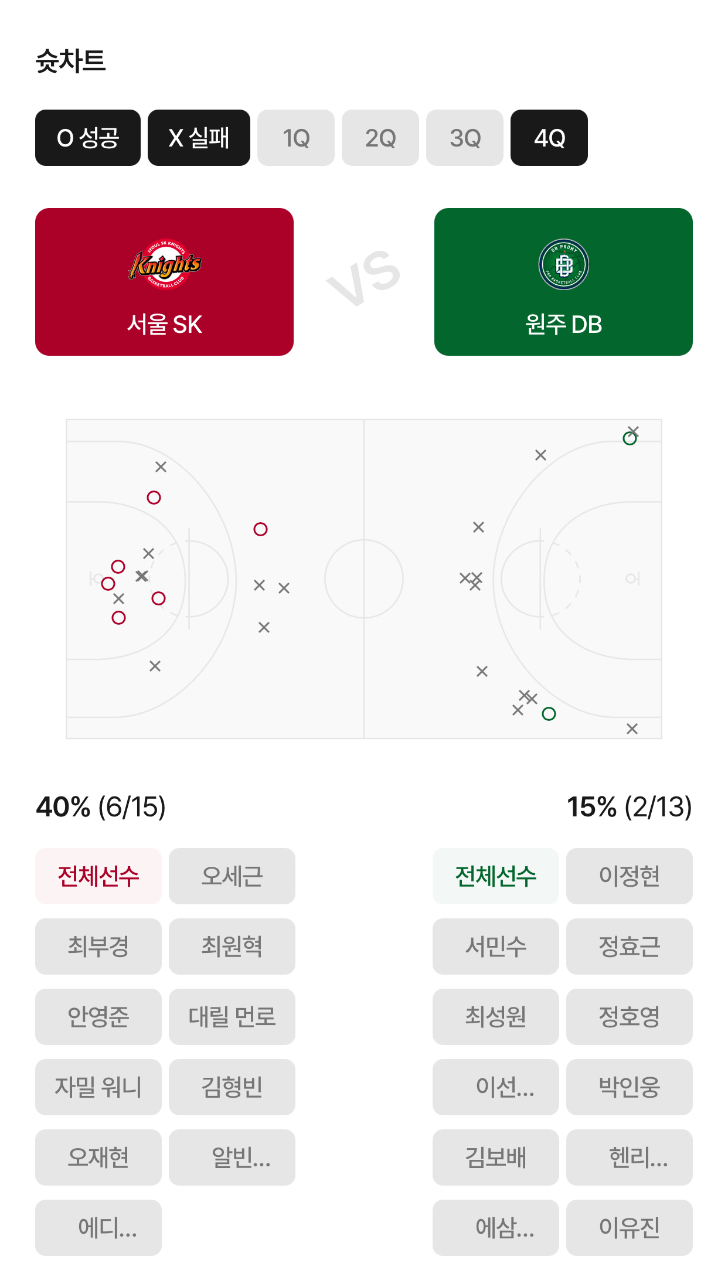Select the 1Q quarter filter
This screenshot has height=1270, width=728.
coord(296,138)
